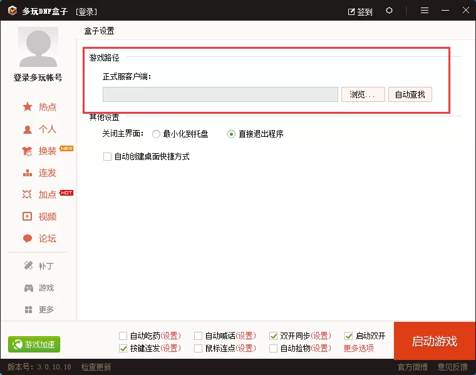Open 设置 link for 自动吃药
Viewport: 476px width, 375px height.
coord(170,336)
